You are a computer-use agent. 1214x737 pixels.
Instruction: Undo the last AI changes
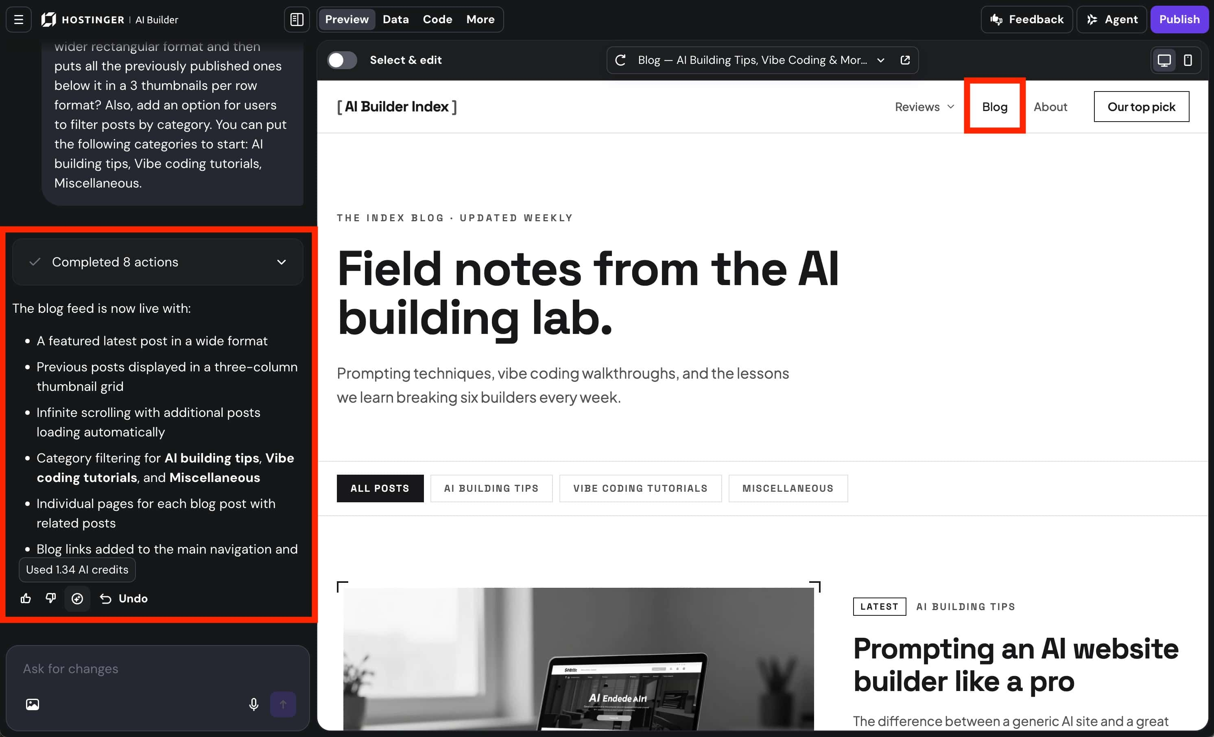click(124, 598)
